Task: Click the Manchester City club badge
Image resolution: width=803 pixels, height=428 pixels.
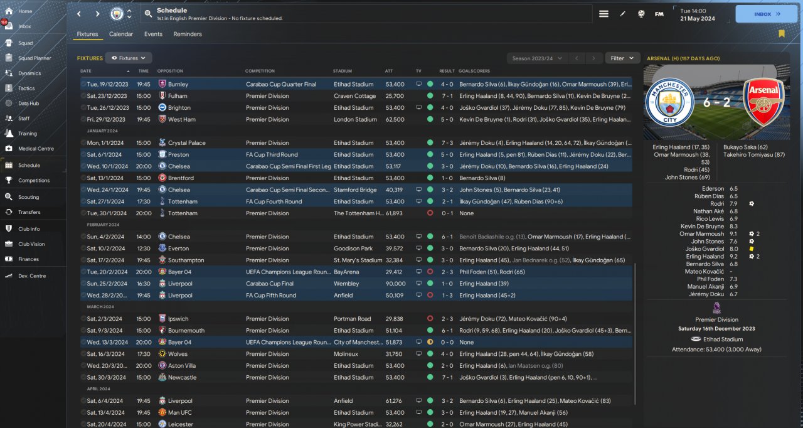Action: click(117, 14)
